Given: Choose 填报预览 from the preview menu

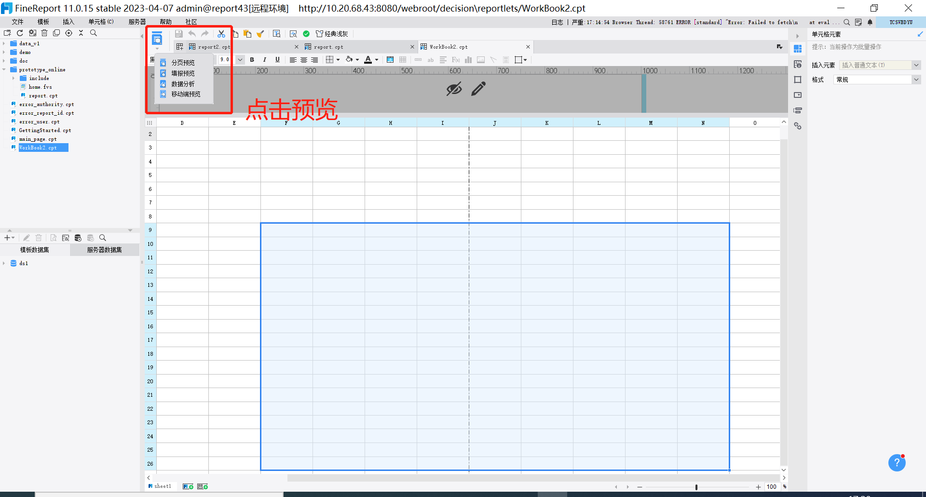Looking at the screenshot, I should click(x=183, y=73).
